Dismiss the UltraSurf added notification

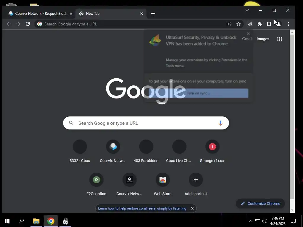tap(248, 34)
